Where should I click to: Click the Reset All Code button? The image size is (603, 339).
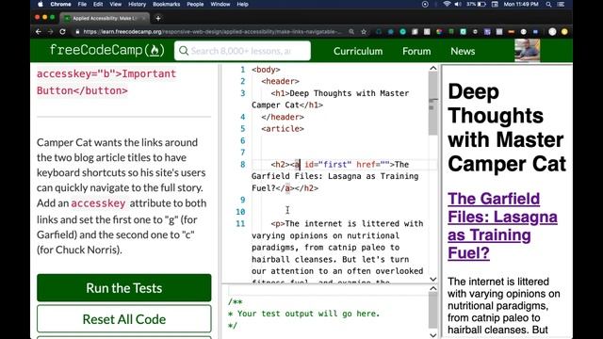pyautogui.click(x=123, y=319)
